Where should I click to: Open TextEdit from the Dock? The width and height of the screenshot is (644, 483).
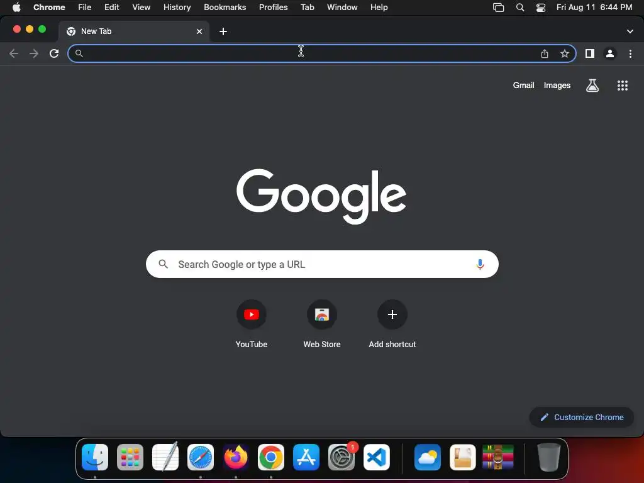(x=165, y=457)
